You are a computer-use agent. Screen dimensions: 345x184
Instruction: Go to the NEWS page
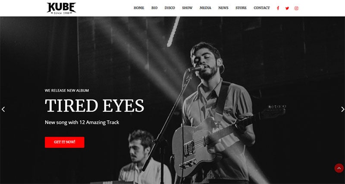point(223,8)
